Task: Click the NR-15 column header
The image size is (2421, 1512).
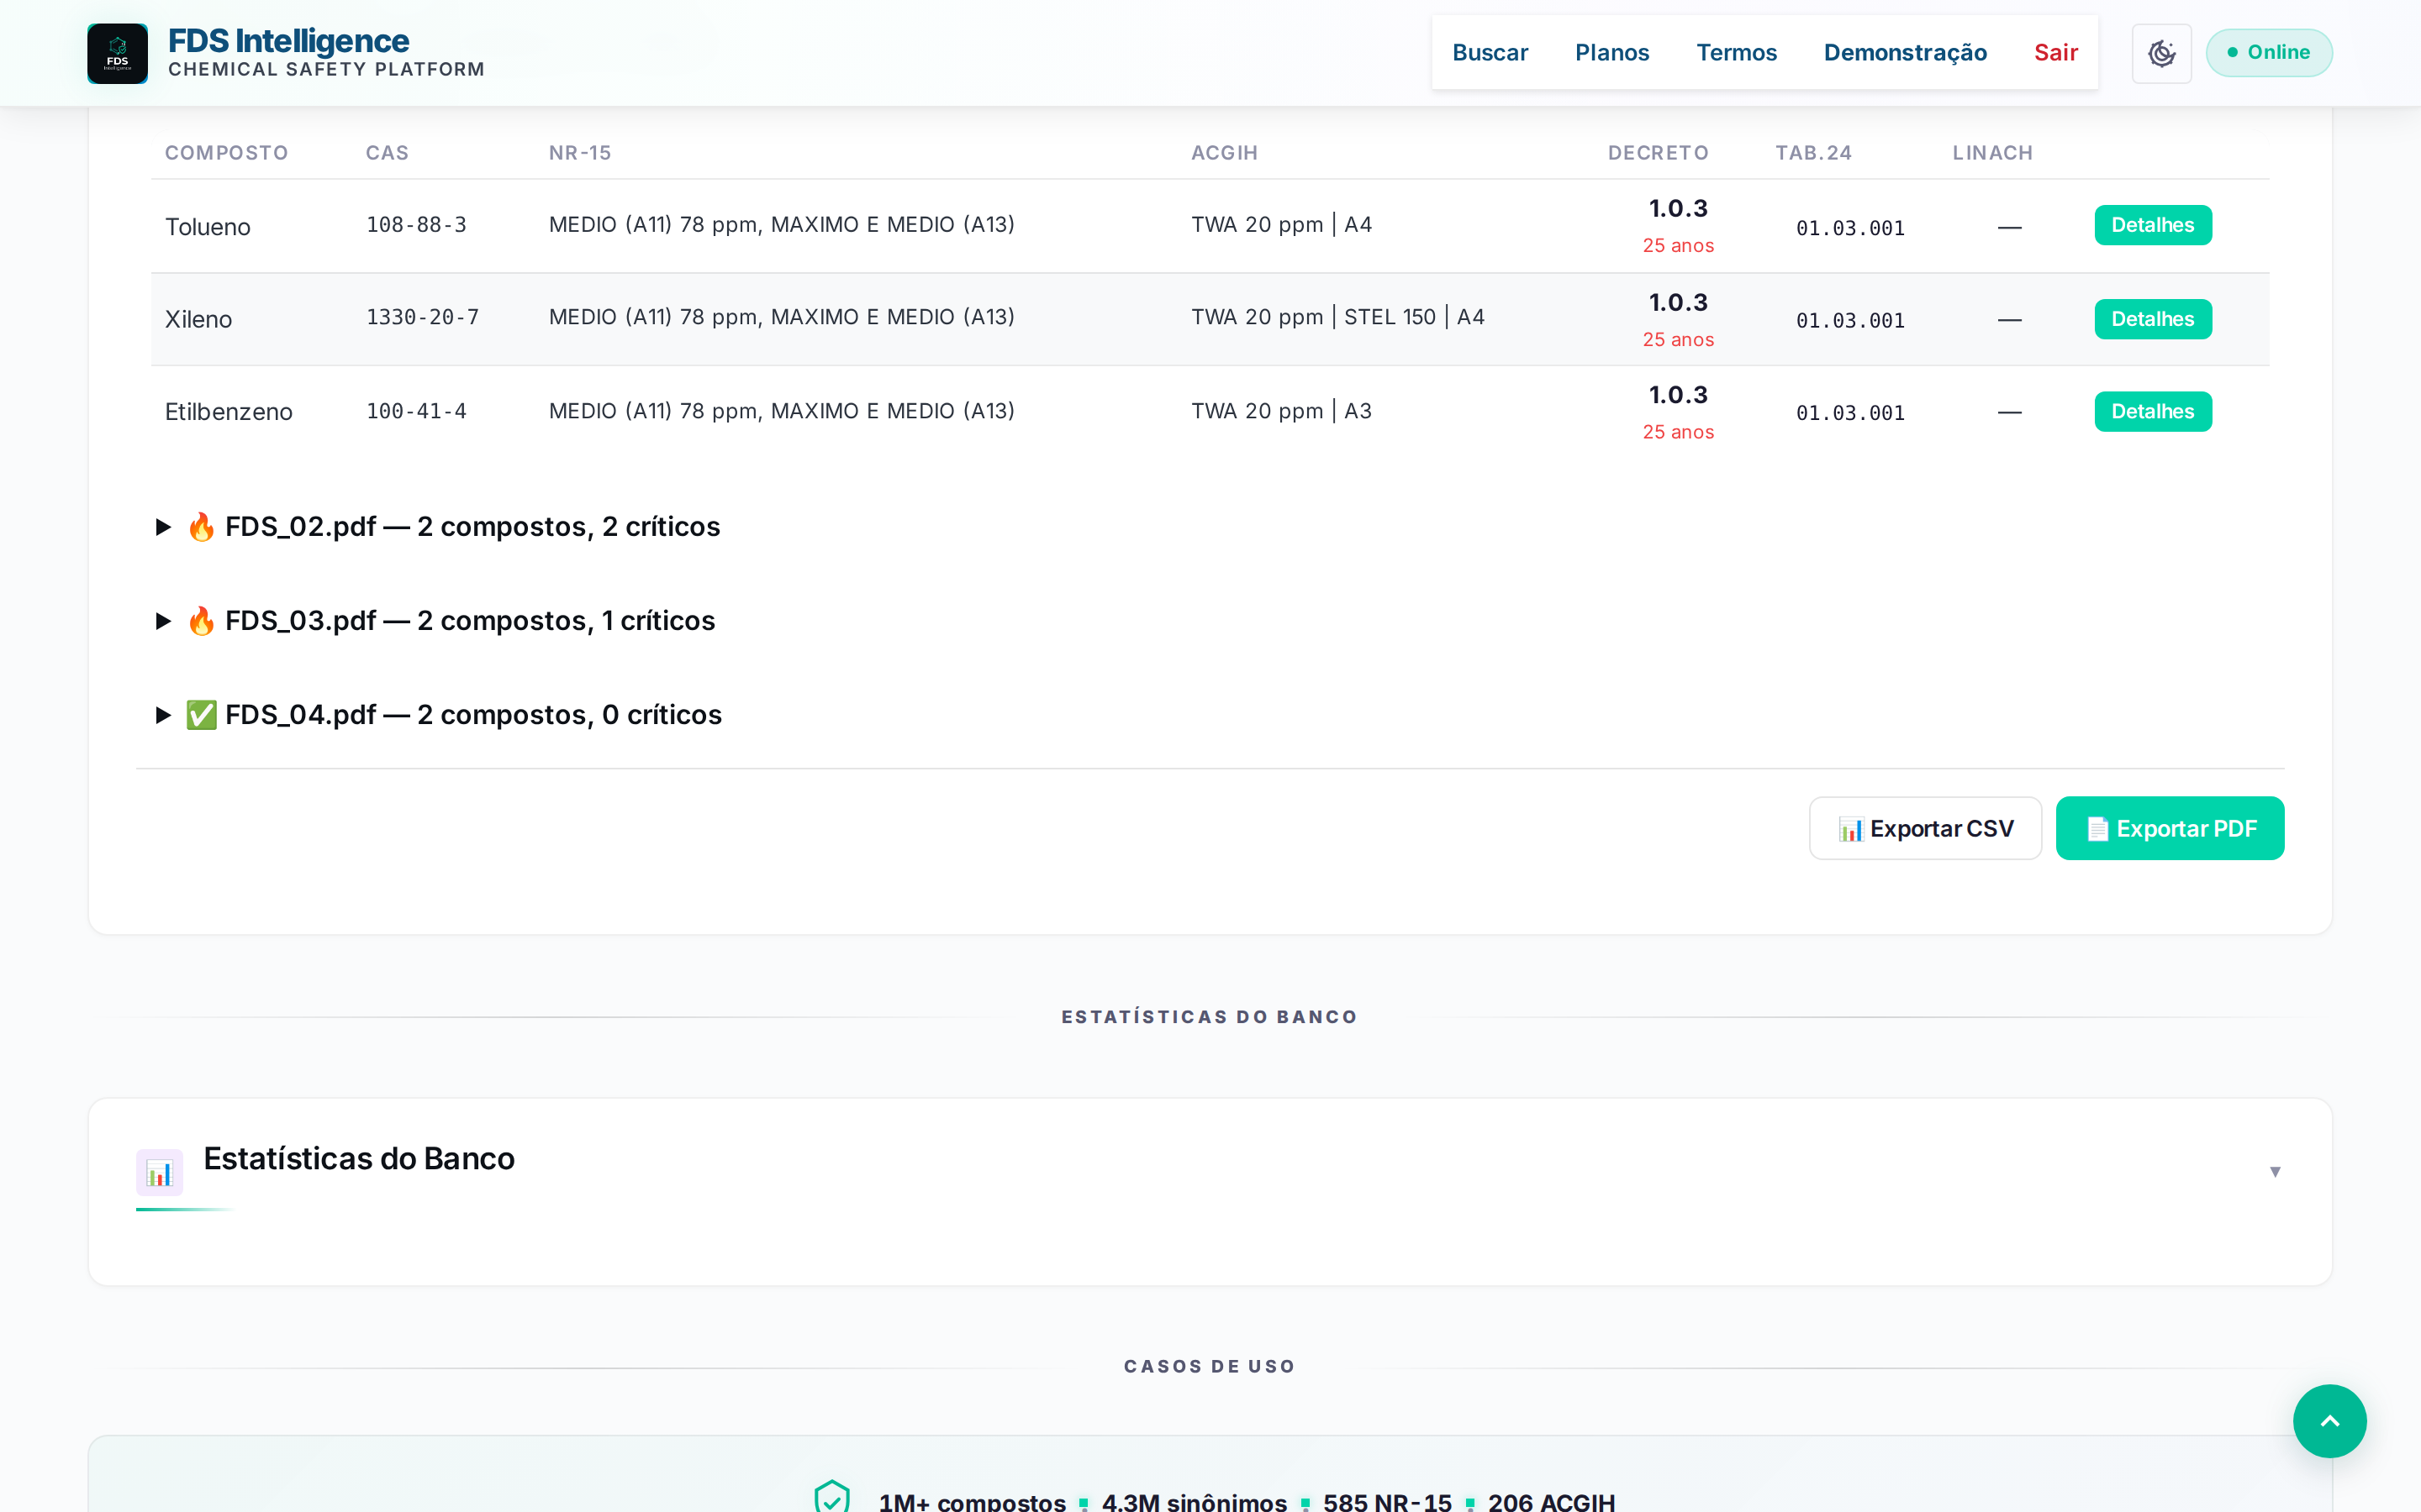Action: point(580,153)
